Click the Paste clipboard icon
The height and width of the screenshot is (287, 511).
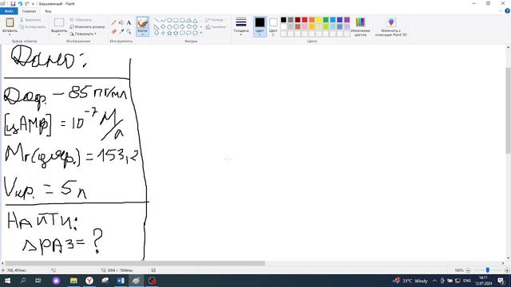coord(10,22)
